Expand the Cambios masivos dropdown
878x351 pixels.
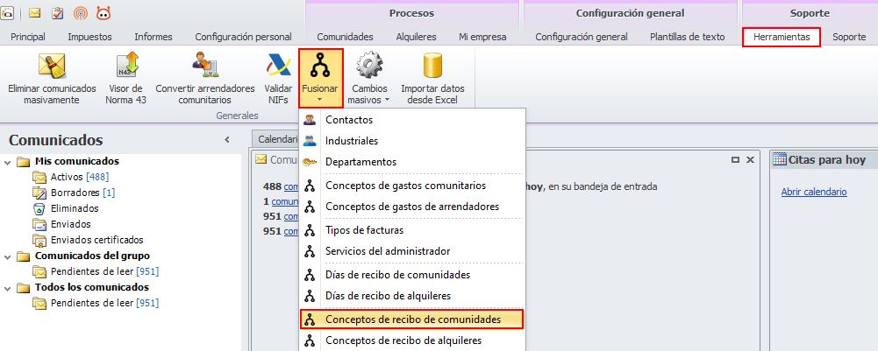click(369, 79)
